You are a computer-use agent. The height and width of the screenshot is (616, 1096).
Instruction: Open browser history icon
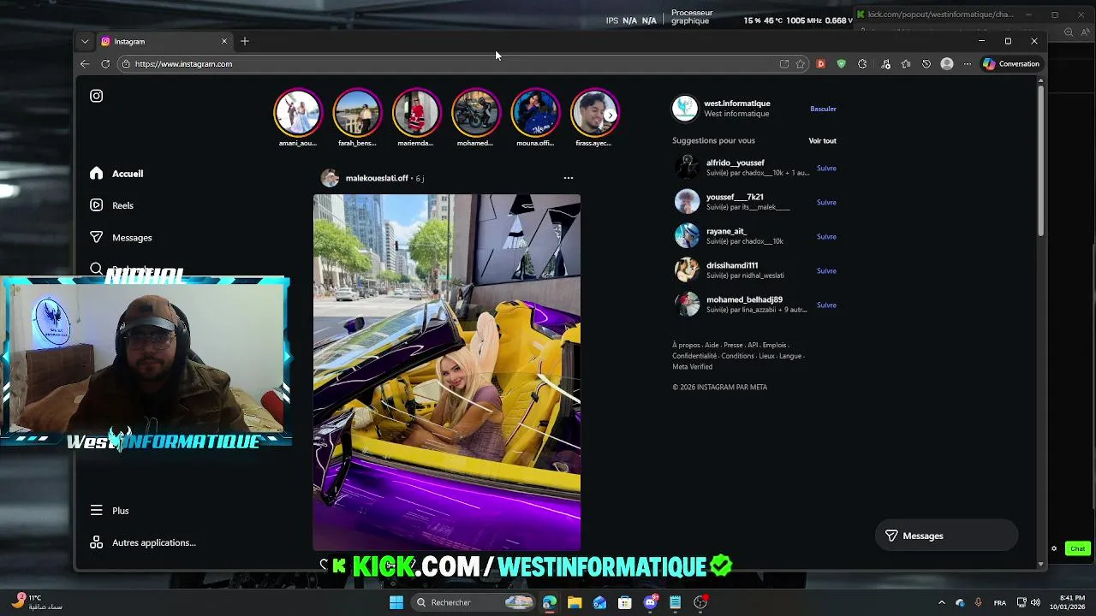click(x=926, y=63)
